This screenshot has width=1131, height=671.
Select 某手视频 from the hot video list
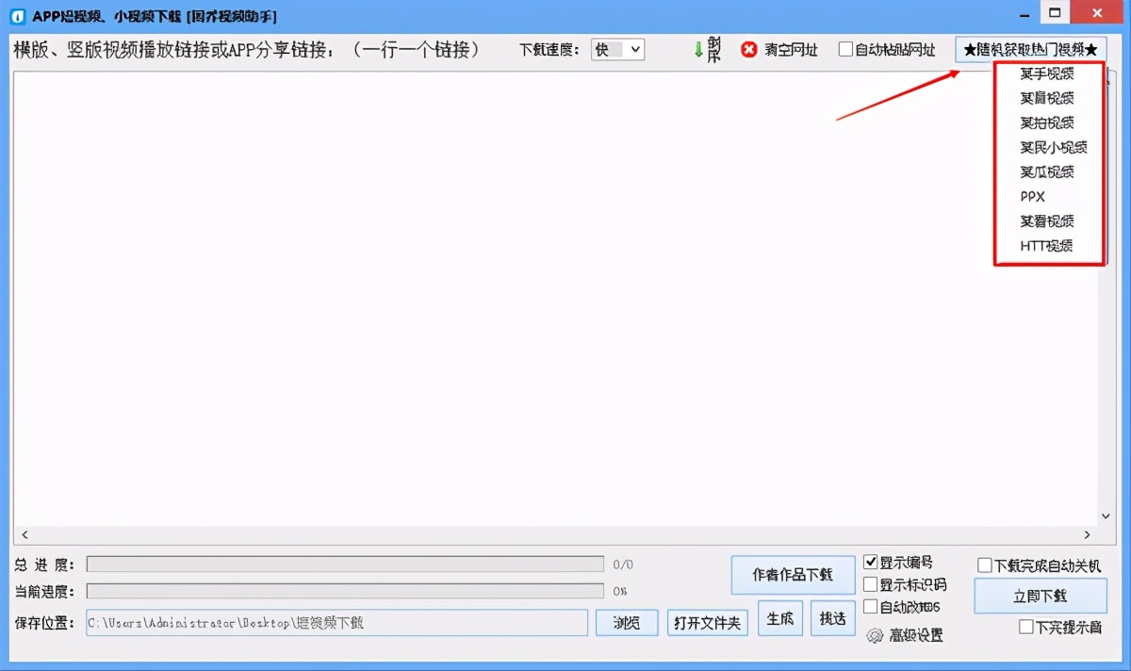click(x=1046, y=74)
